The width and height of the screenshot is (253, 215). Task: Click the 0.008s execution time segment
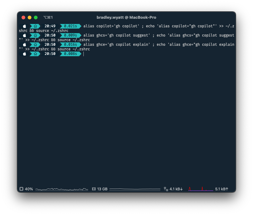click(70, 54)
